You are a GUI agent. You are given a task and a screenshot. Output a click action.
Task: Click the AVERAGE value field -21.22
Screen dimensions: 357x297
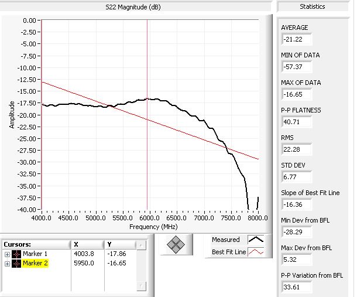coord(297,39)
